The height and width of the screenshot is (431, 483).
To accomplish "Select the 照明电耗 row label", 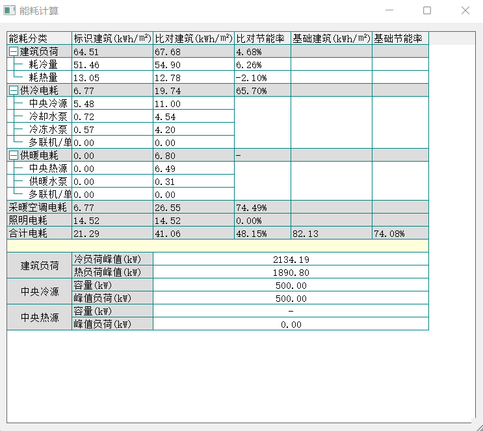I will click(x=29, y=221).
